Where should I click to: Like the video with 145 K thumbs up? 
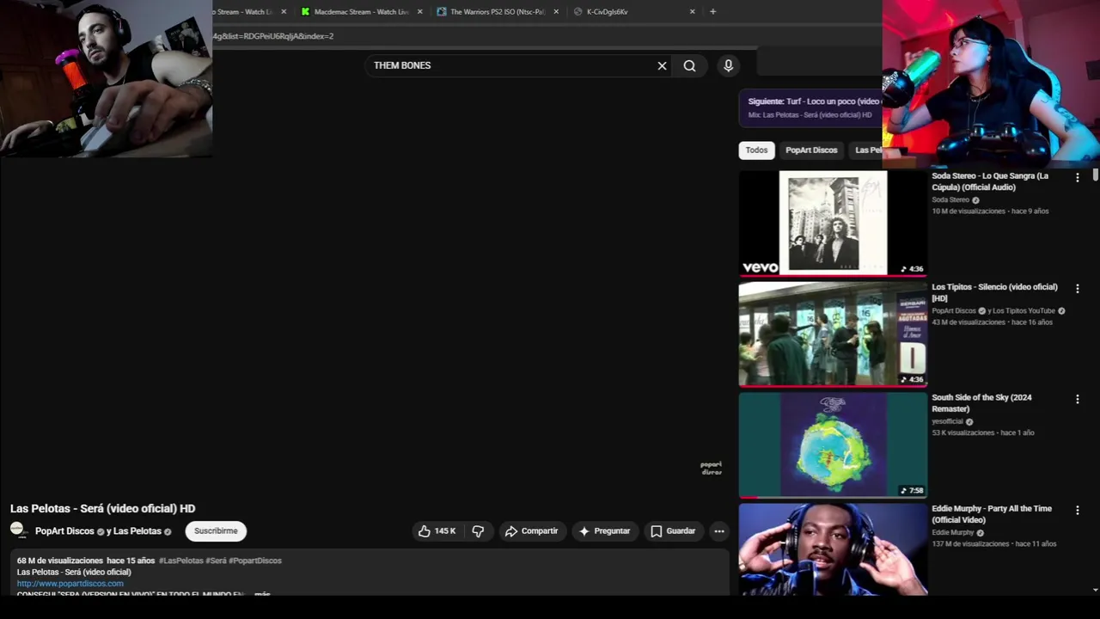(437, 531)
